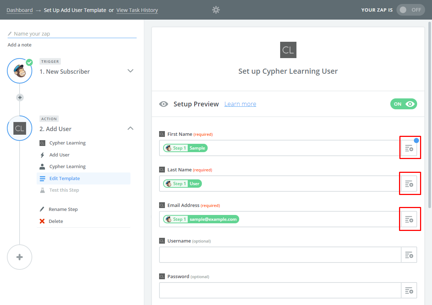Click the CL icon next to Password label
432x305 pixels.
(162, 276)
